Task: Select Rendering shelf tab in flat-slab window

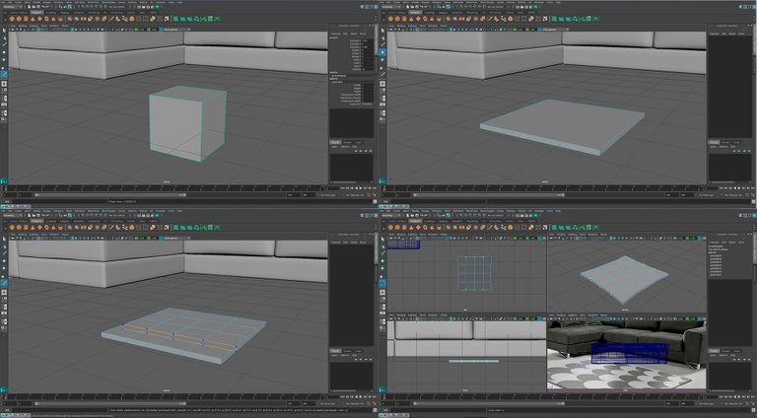Action: click(472, 13)
